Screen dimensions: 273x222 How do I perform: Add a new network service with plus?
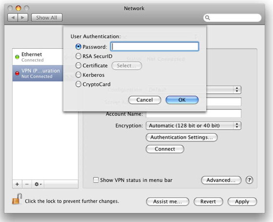[17, 184]
